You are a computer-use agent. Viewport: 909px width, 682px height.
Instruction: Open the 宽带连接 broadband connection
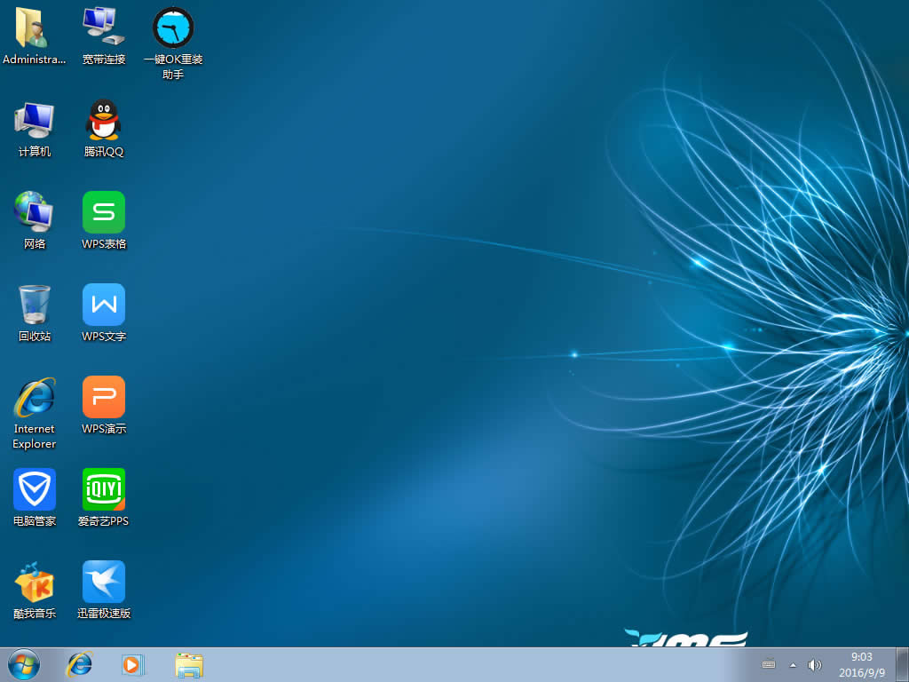103,27
